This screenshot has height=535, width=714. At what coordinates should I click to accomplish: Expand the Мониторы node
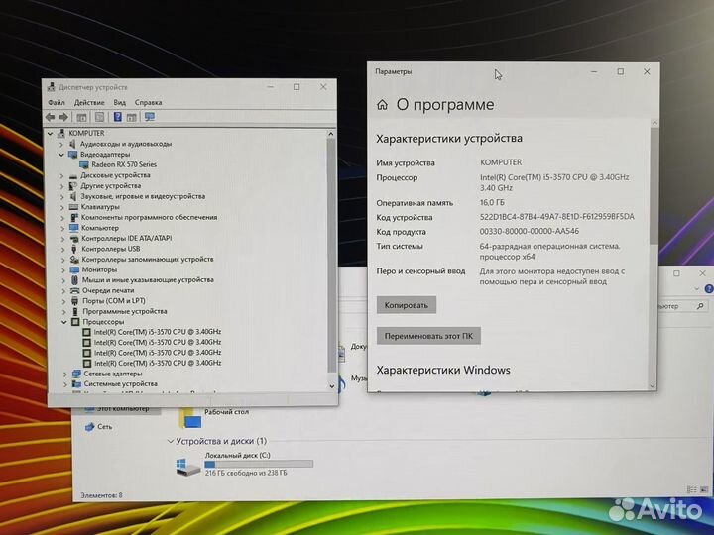63,269
